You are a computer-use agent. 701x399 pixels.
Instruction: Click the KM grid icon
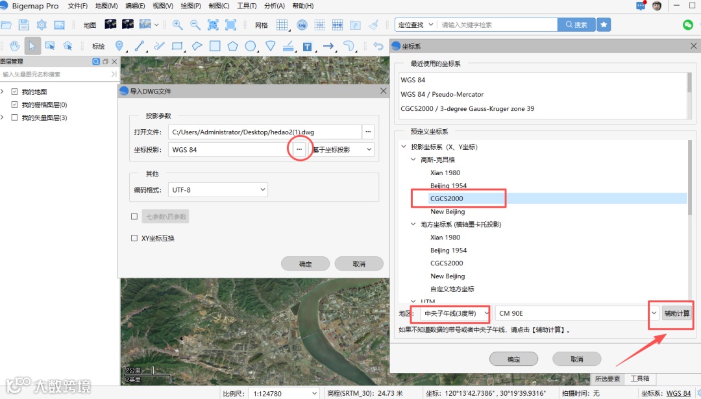point(319,25)
